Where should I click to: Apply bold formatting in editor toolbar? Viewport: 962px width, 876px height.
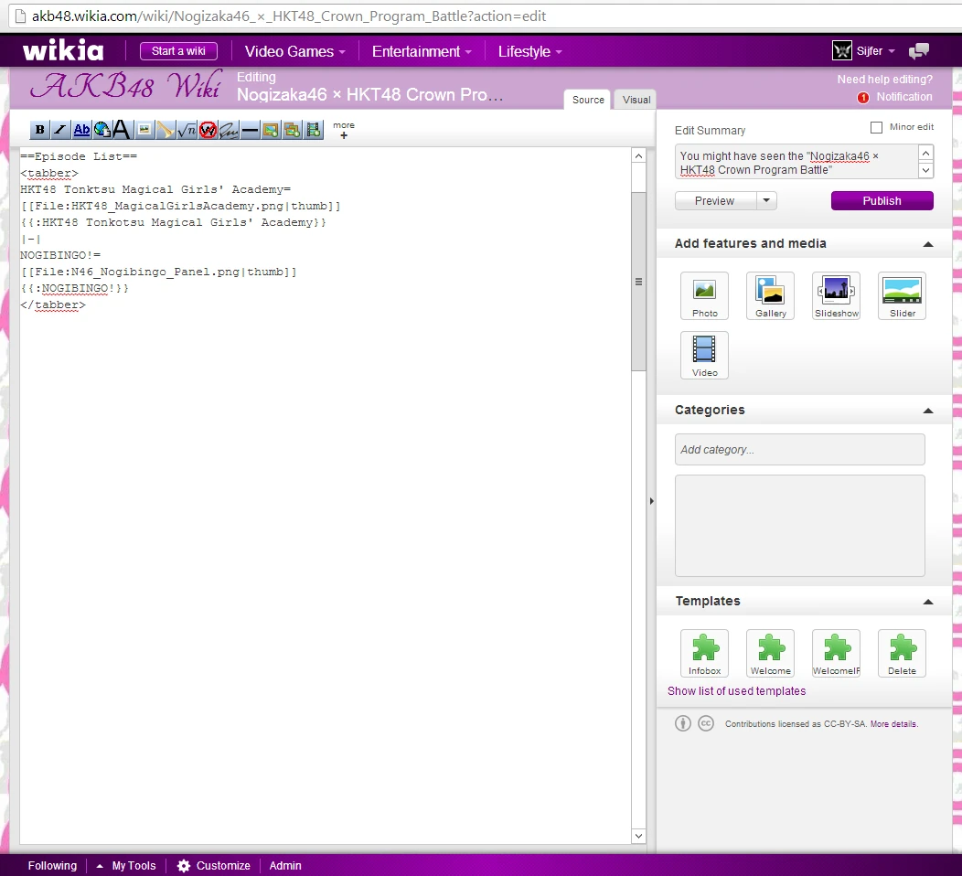coord(40,130)
